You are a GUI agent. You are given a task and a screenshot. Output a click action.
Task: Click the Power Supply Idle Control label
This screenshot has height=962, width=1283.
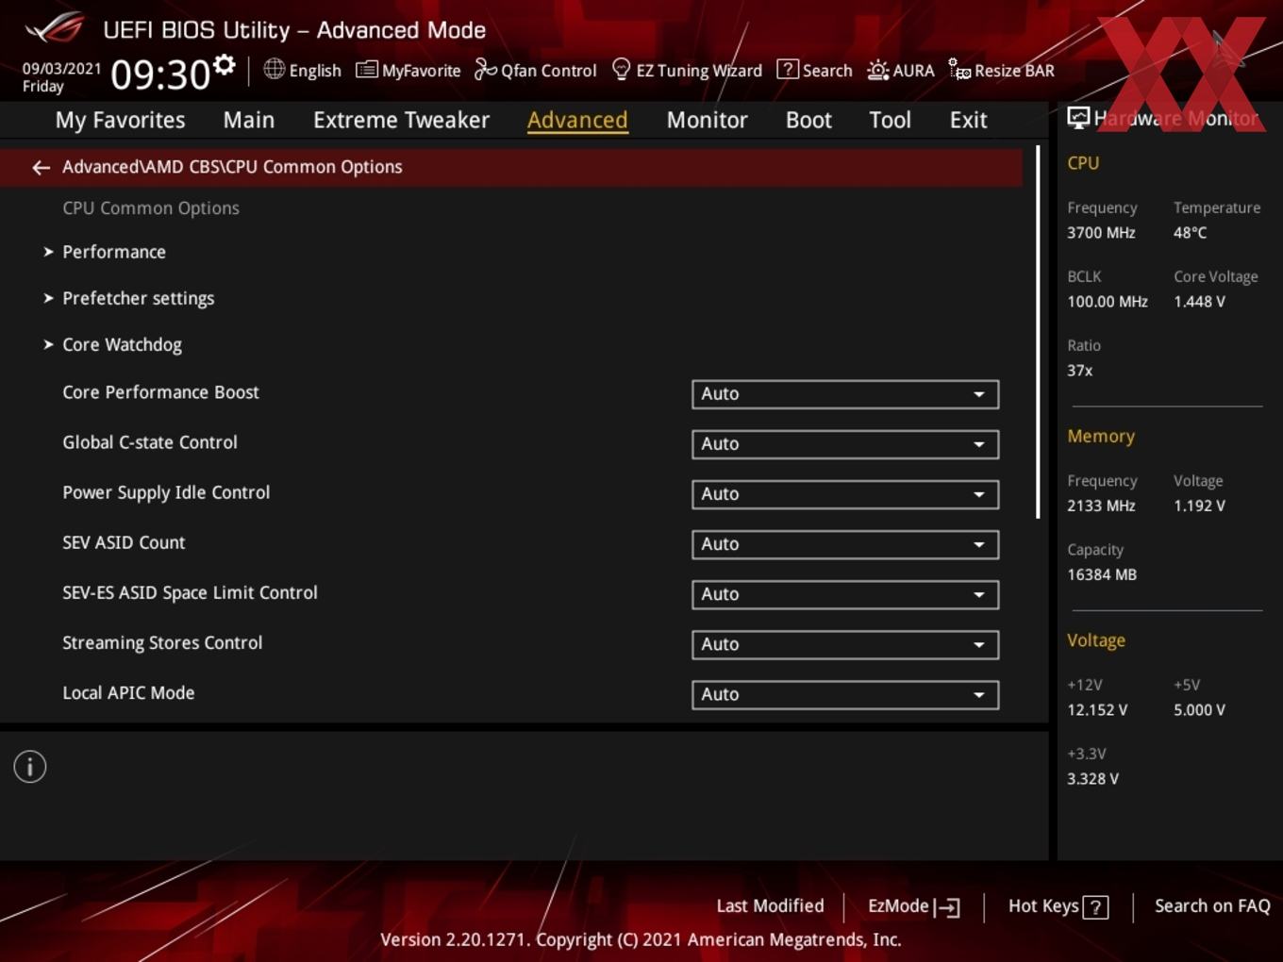[x=166, y=492]
